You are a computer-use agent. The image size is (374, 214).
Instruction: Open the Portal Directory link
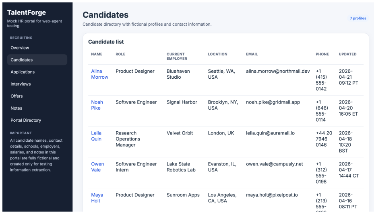[x=37, y=120]
